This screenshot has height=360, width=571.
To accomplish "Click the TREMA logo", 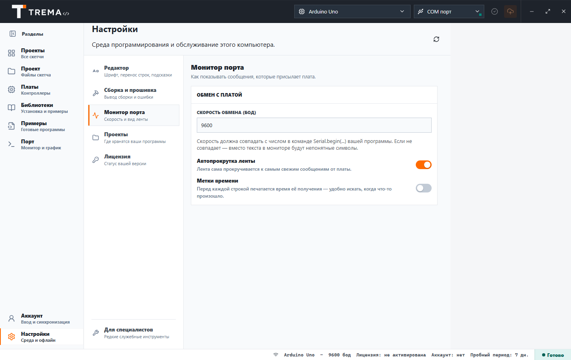I will coord(40,11).
